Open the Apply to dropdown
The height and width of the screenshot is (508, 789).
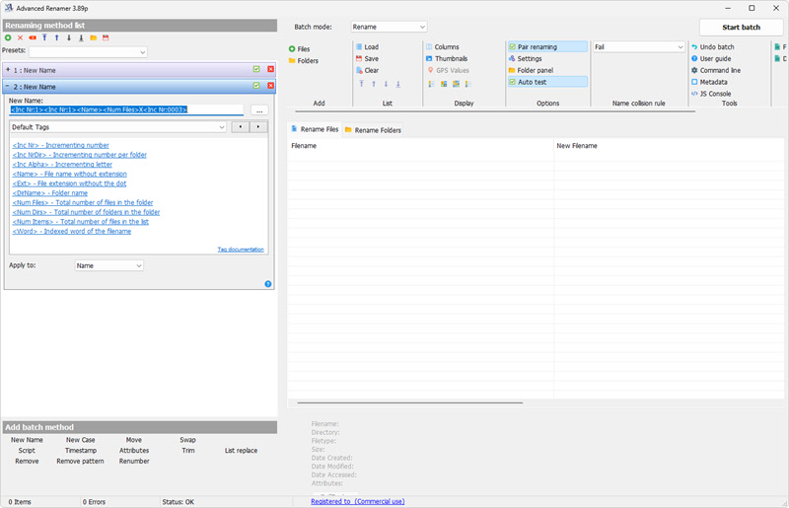click(109, 265)
